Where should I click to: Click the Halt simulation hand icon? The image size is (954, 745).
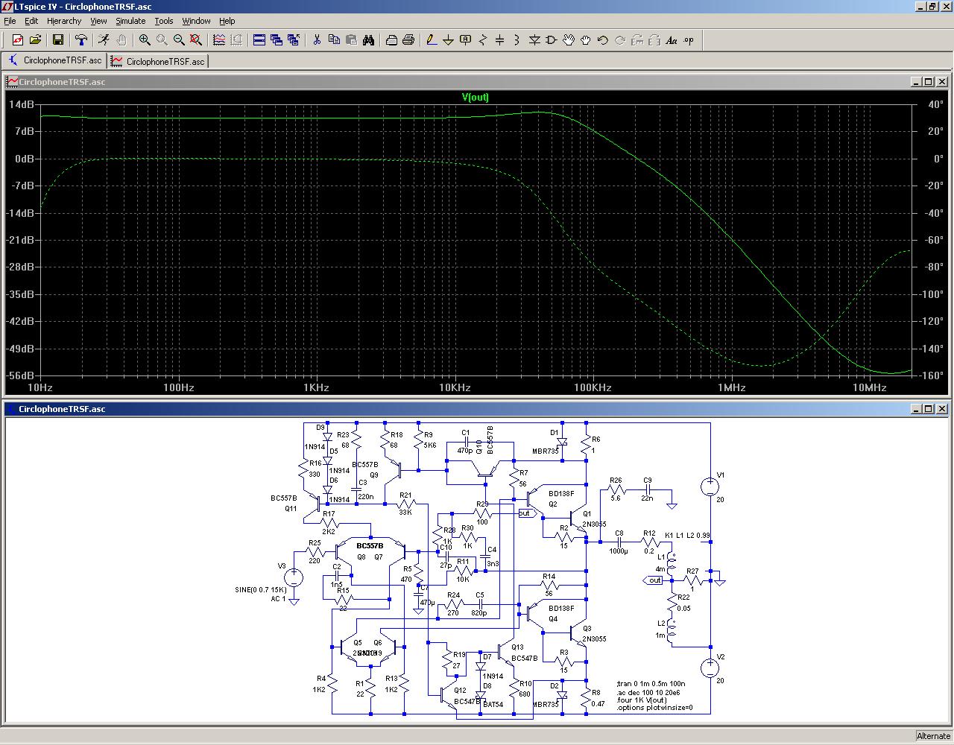click(121, 40)
